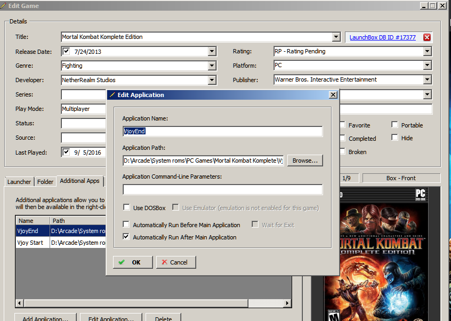Screen dimensions: 451x321
Task: Cancel the Edit Application dialog
Action: click(x=176, y=262)
